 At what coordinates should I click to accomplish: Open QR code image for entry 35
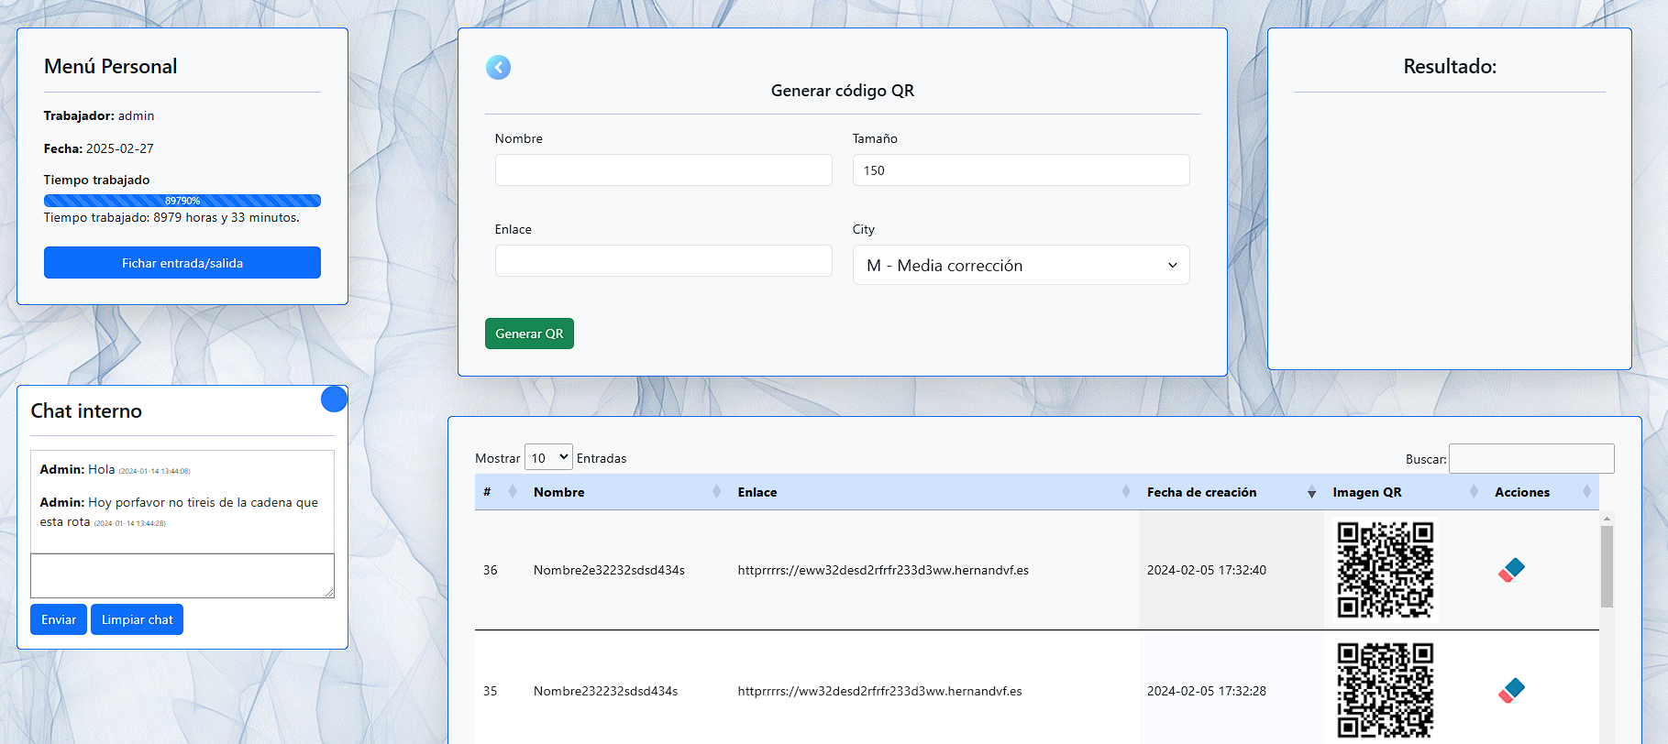tap(1385, 690)
